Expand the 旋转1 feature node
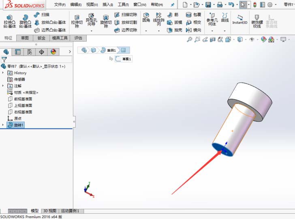The height and width of the screenshot is (219, 295). [x=3, y=125]
